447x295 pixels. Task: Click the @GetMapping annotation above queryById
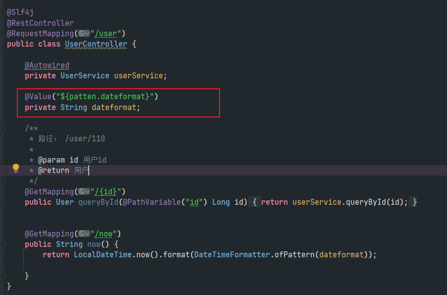(49, 192)
